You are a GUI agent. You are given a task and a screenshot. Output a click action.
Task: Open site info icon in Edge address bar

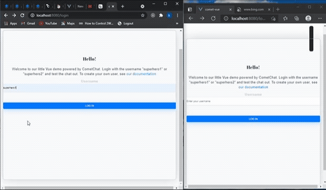(226, 18)
